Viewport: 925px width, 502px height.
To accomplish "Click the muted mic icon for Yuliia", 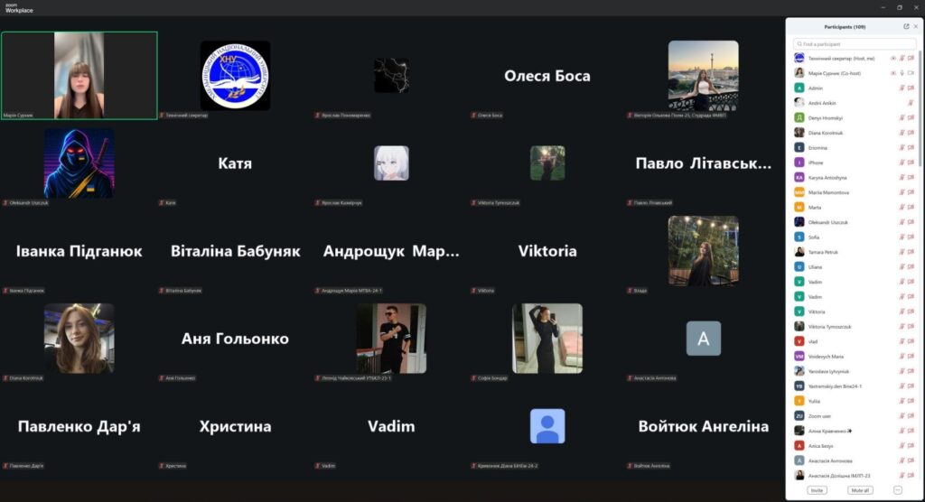I will [x=902, y=400].
